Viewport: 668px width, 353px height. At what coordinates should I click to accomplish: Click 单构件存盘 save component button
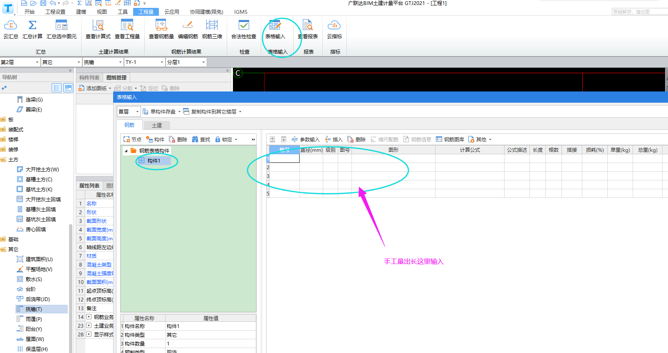coord(159,111)
